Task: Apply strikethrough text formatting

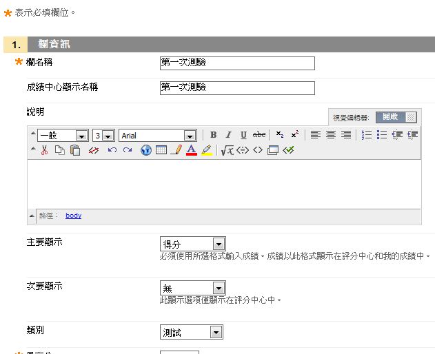Action: pos(259,135)
